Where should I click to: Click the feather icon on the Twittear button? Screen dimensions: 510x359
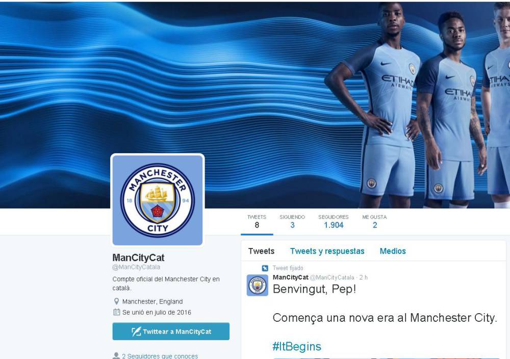136,332
